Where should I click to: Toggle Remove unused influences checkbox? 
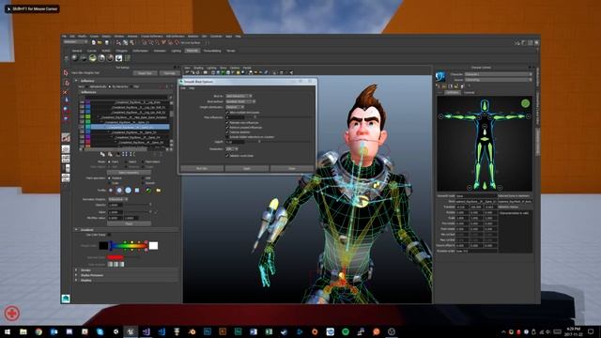(x=227, y=128)
